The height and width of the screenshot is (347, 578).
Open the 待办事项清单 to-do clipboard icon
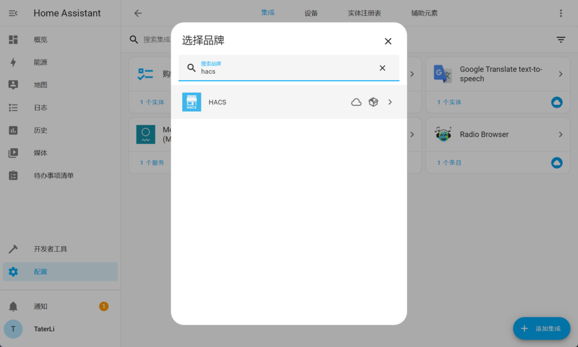pos(14,175)
